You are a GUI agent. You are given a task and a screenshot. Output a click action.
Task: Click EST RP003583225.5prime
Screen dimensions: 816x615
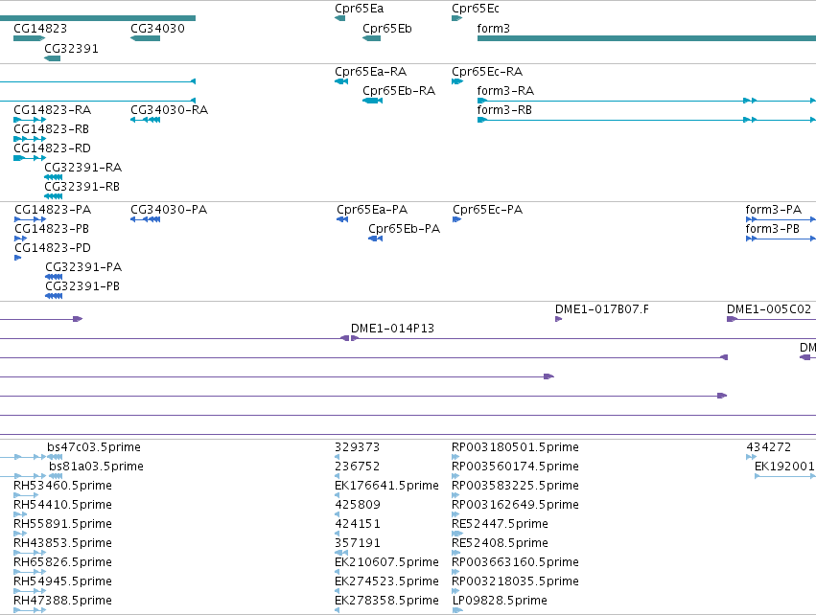click(x=515, y=486)
